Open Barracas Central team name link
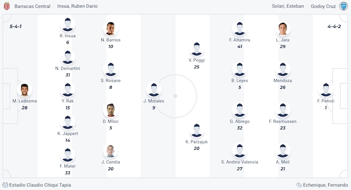 click(33, 6)
